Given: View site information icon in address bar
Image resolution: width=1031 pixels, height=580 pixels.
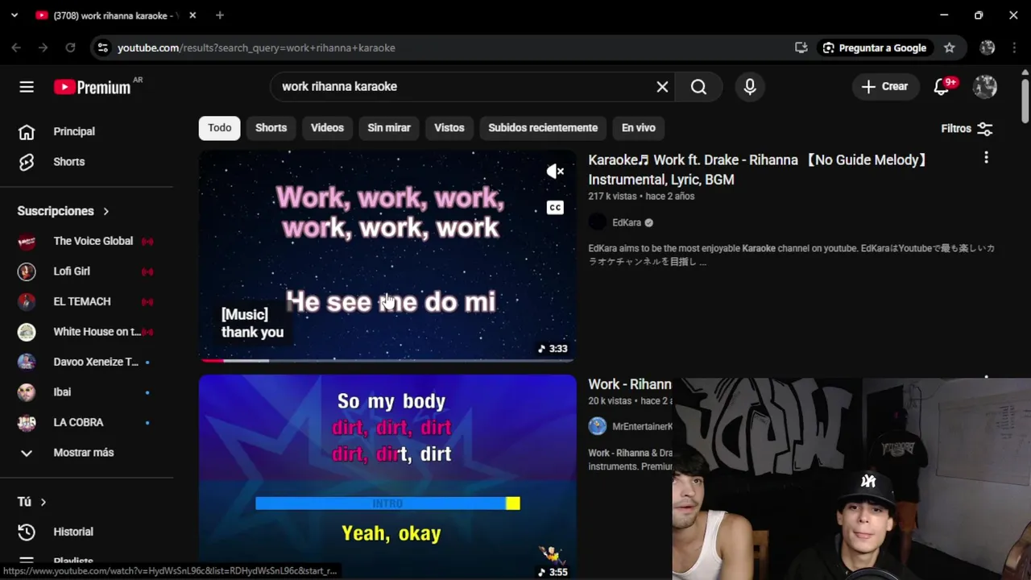Looking at the screenshot, I should pyautogui.click(x=102, y=48).
